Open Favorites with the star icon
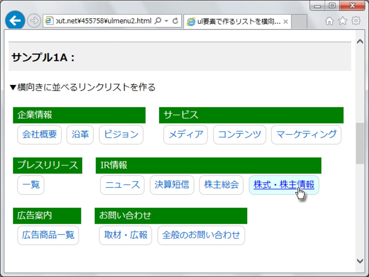Image resolution: width=369 pixels, height=277 pixels. click(x=343, y=21)
